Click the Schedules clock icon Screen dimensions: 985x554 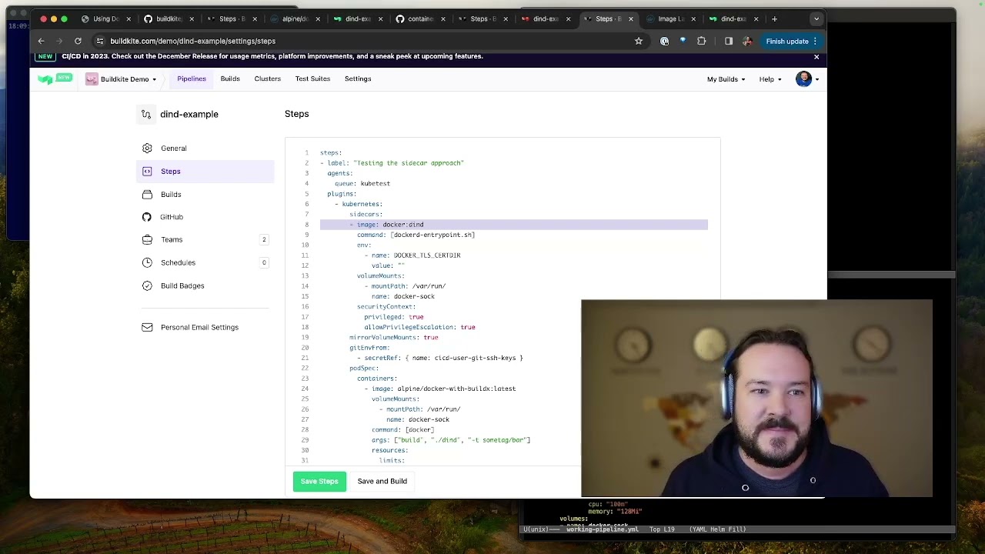[147, 262]
